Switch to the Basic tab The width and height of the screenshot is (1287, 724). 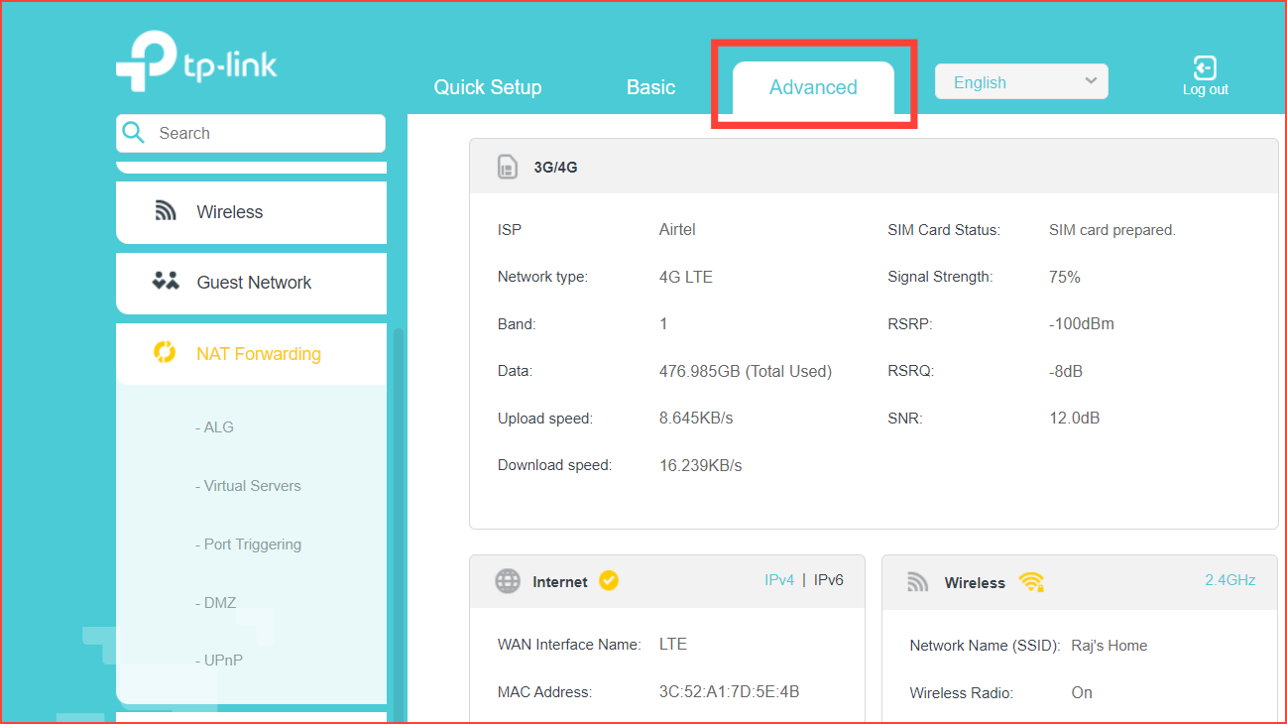click(650, 87)
